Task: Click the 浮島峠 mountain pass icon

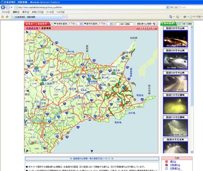Action: click(x=32, y=64)
